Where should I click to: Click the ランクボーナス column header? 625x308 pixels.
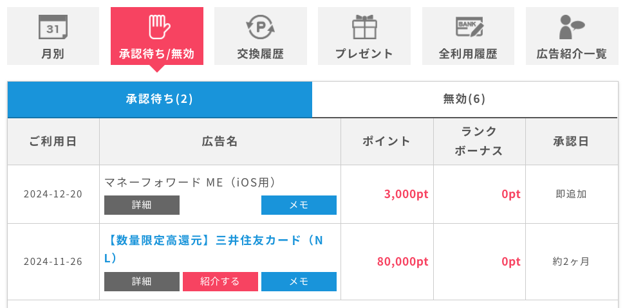coord(479,141)
